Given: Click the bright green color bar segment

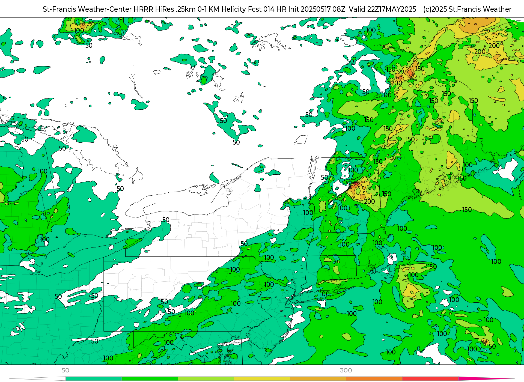Looking at the screenshot, I should [x=150, y=379].
